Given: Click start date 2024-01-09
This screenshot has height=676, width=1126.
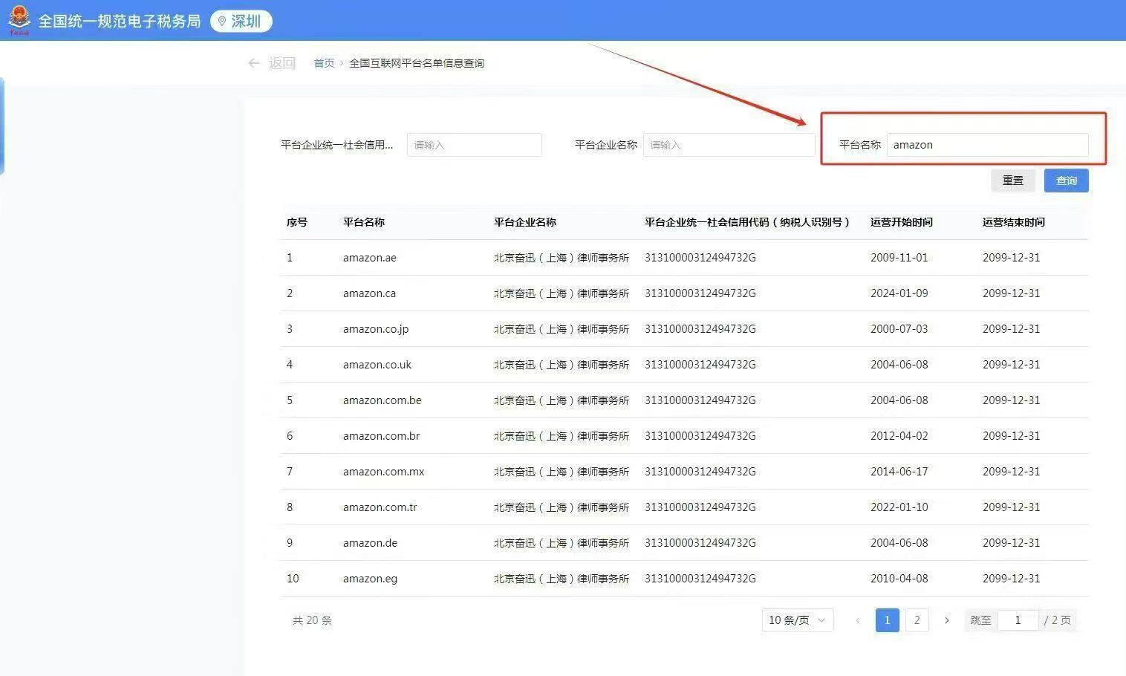Looking at the screenshot, I should [899, 293].
